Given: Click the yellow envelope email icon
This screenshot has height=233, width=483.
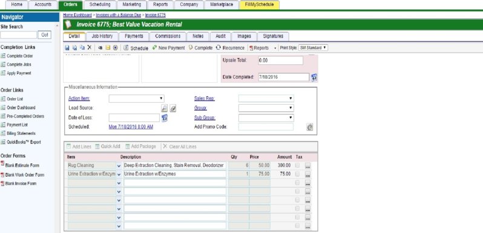Looking at the screenshot, I should pyautogui.click(x=108, y=48).
